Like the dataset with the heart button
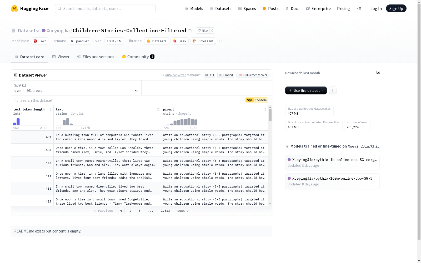 click(x=203, y=31)
